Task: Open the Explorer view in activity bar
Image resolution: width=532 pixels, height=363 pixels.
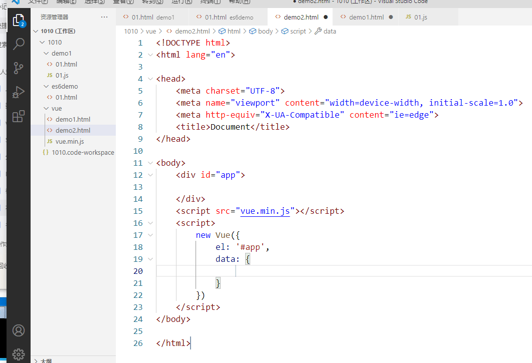Action: tap(19, 21)
